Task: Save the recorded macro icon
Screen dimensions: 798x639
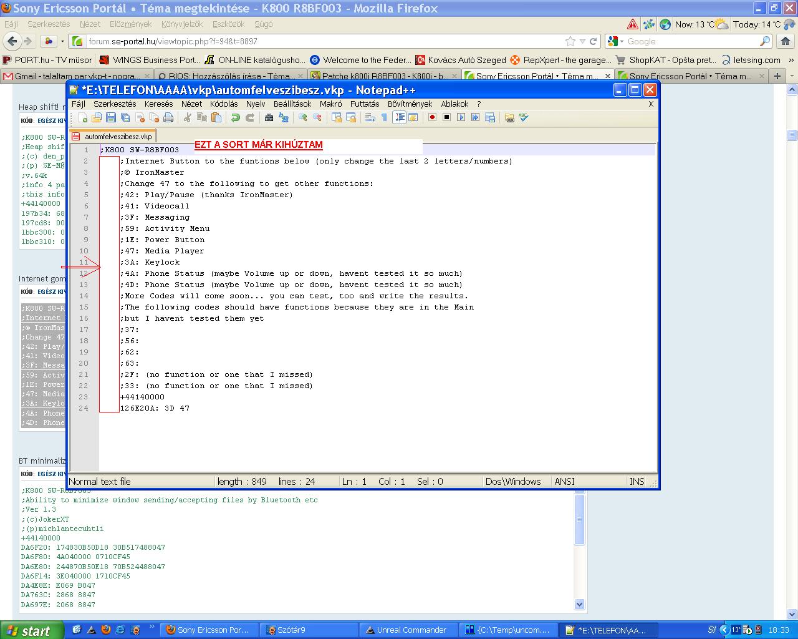Action: [489, 117]
